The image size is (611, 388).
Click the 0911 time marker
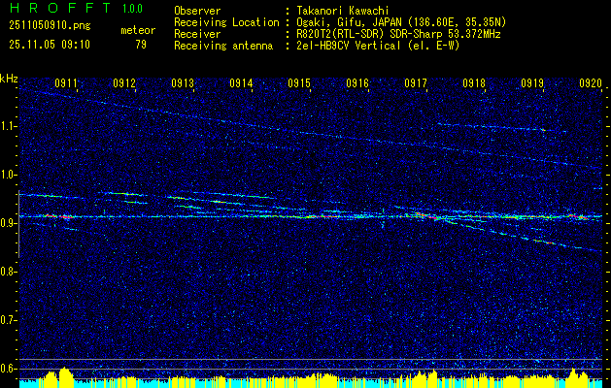[x=66, y=82]
